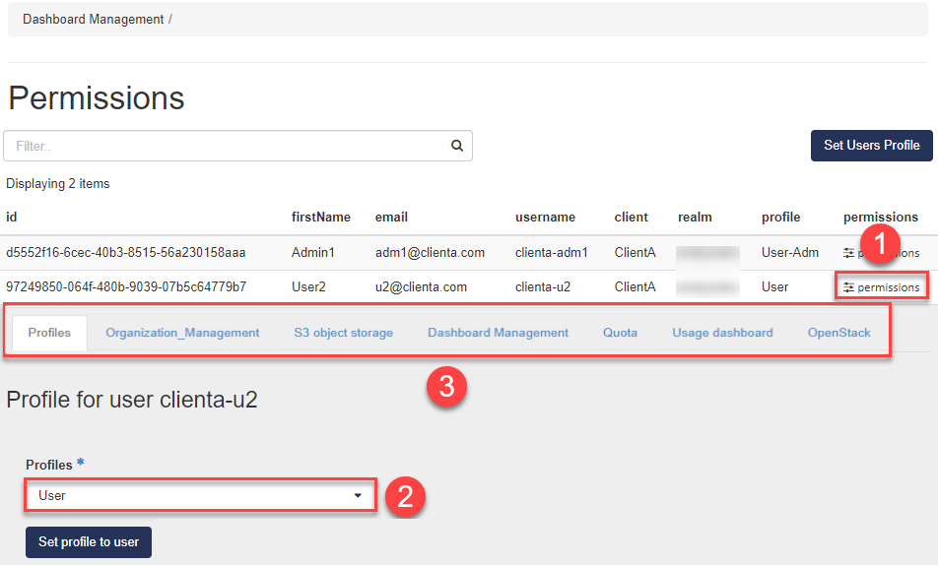
Task: Click the Filter text input field
Action: pos(227,146)
